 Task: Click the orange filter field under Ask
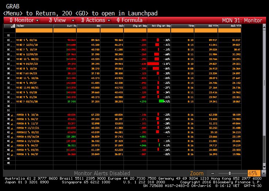(x=112, y=30)
